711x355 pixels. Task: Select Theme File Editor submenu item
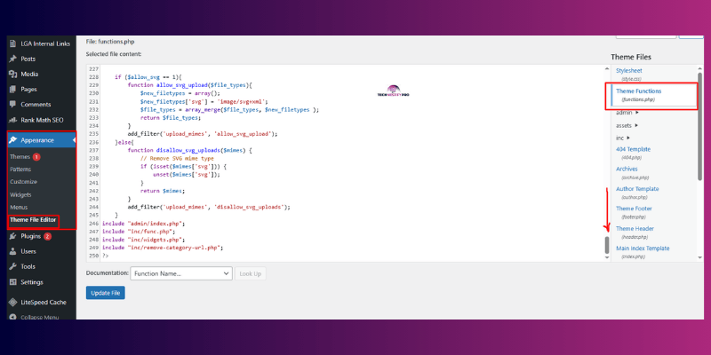point(33,220)
